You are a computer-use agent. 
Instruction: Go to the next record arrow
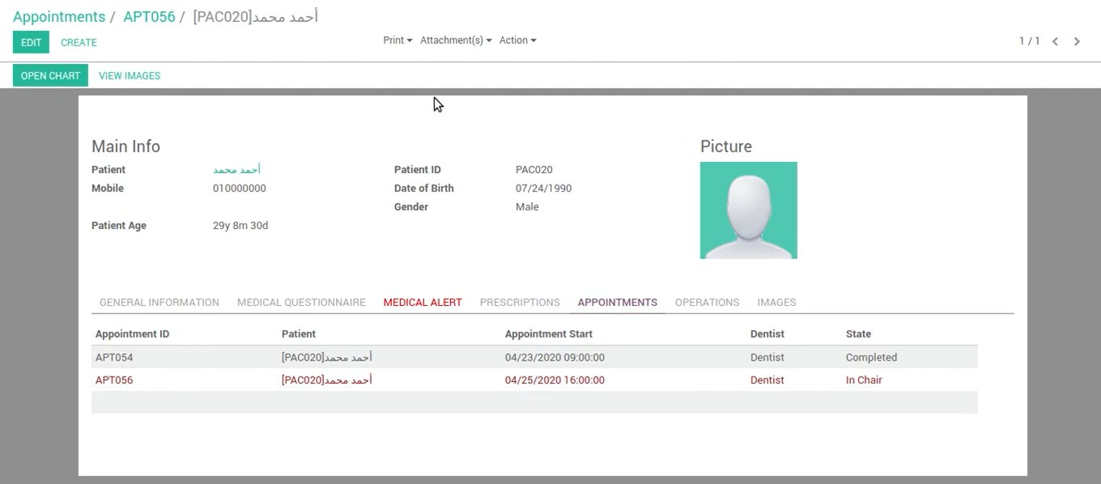(1077, 41)
